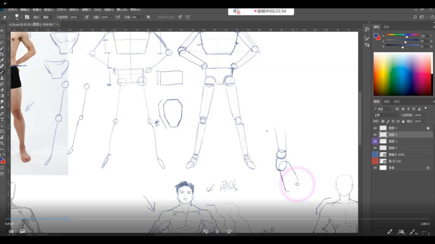Open eraser mode dropdown

point(48,17)
